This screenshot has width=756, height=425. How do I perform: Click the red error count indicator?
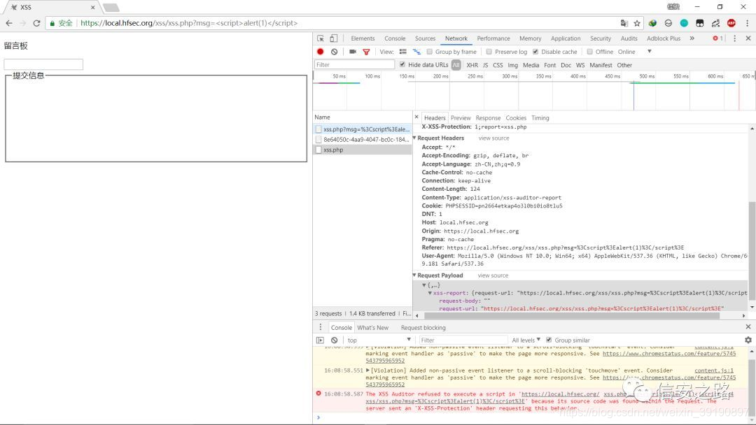click(x=718, y=38)
